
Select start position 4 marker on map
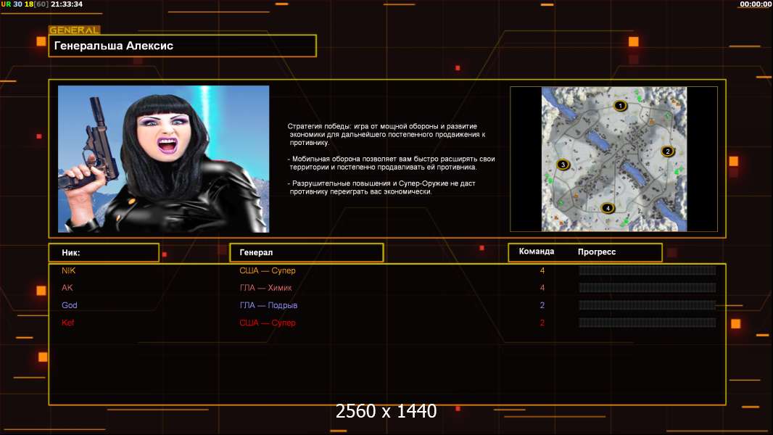pos(608,208)
